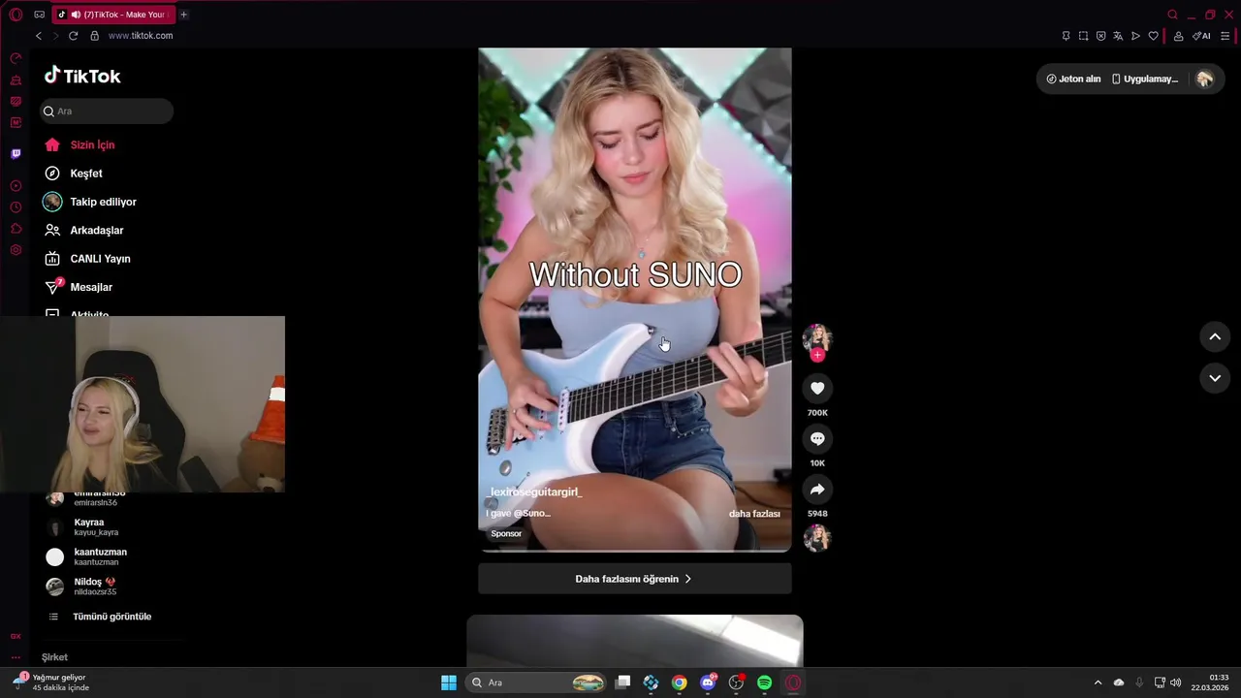Share the video with arrow icon
1241x698 pixels.
click(x=817, y=490)
